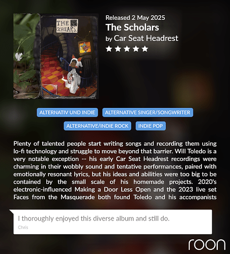Select the Alternative Singer/Songwriter genre tag
The width and height of the screenshot is (230, 254).
[x=148, y=112]
